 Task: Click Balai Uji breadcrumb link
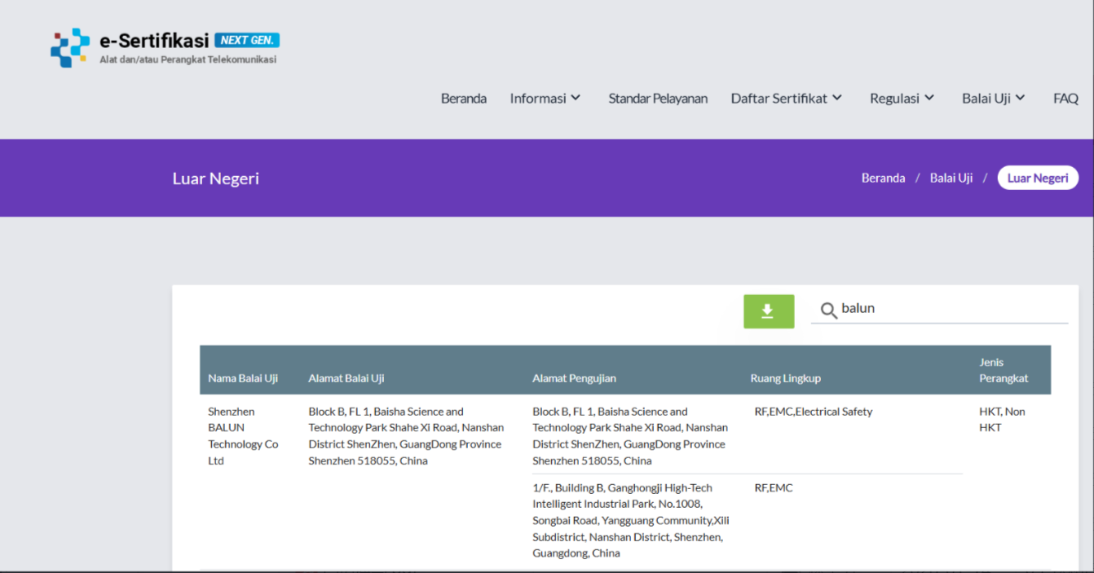(x=951, y=178)
